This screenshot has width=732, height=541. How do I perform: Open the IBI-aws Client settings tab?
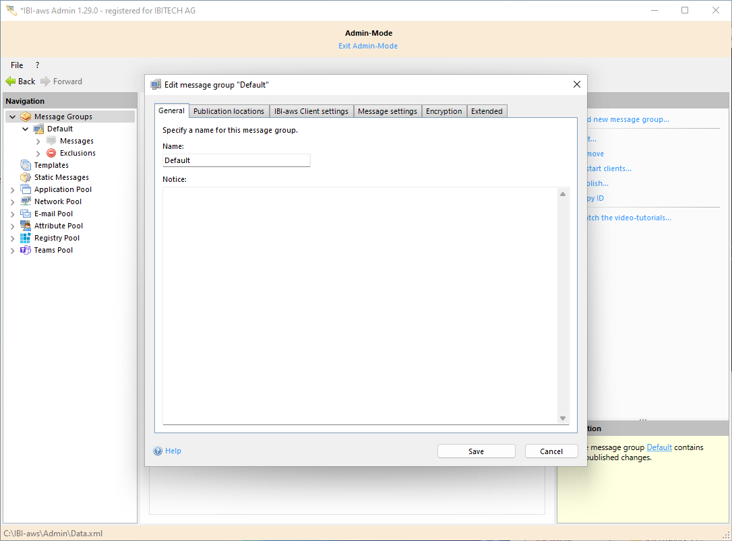(x=311, y=111)
